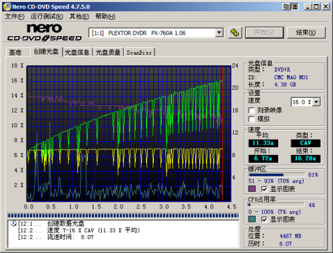Viewport: 333px width, 253px height.
Task: Click the burn progress bar below graph
Action: tap(123, 216)
